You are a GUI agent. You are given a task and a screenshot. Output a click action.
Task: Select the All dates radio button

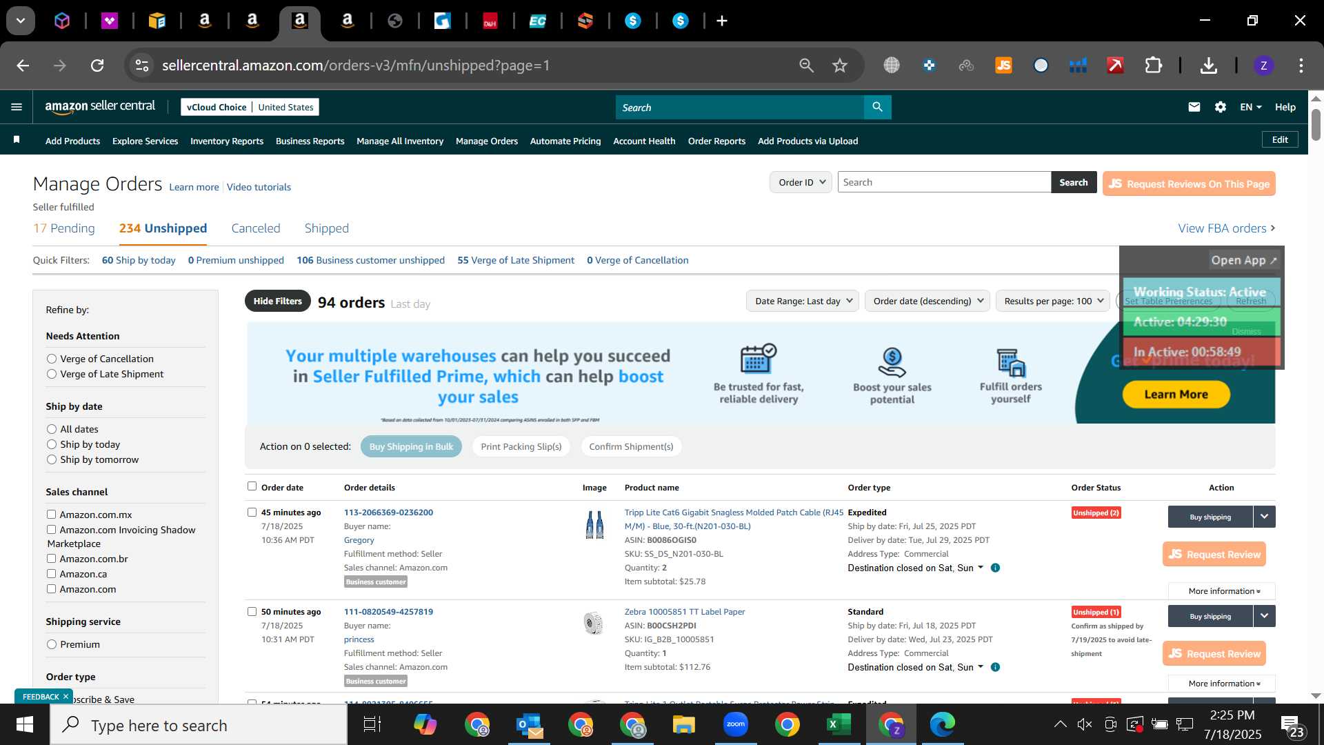point(52,429)
